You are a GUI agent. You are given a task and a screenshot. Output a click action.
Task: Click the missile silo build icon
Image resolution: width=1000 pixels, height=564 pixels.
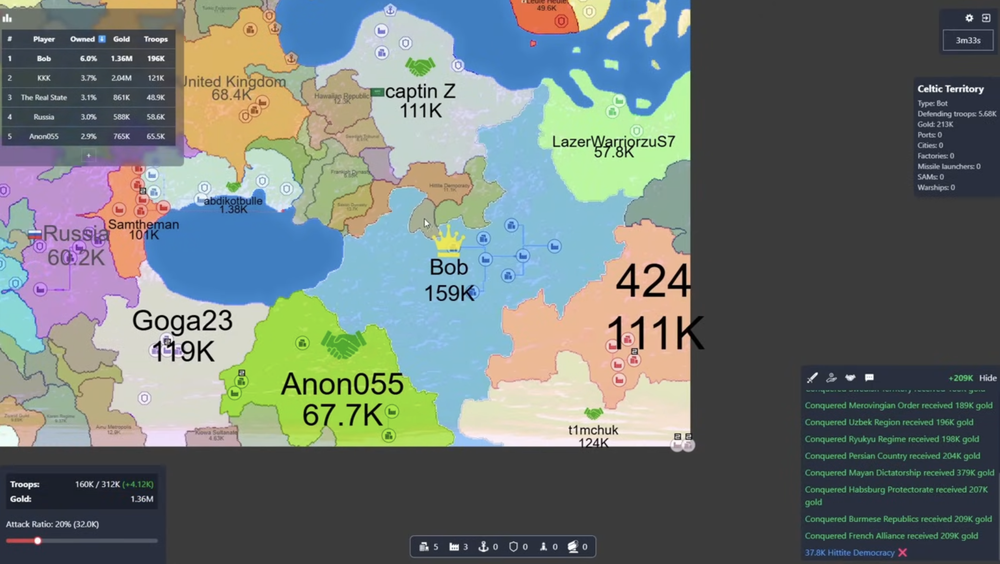point(543,547)
